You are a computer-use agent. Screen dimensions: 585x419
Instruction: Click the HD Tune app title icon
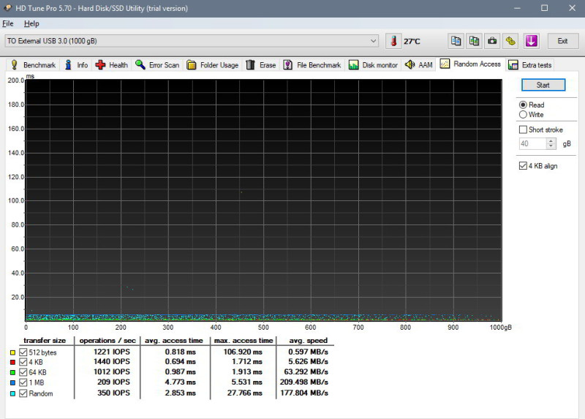tap(7, 8)
